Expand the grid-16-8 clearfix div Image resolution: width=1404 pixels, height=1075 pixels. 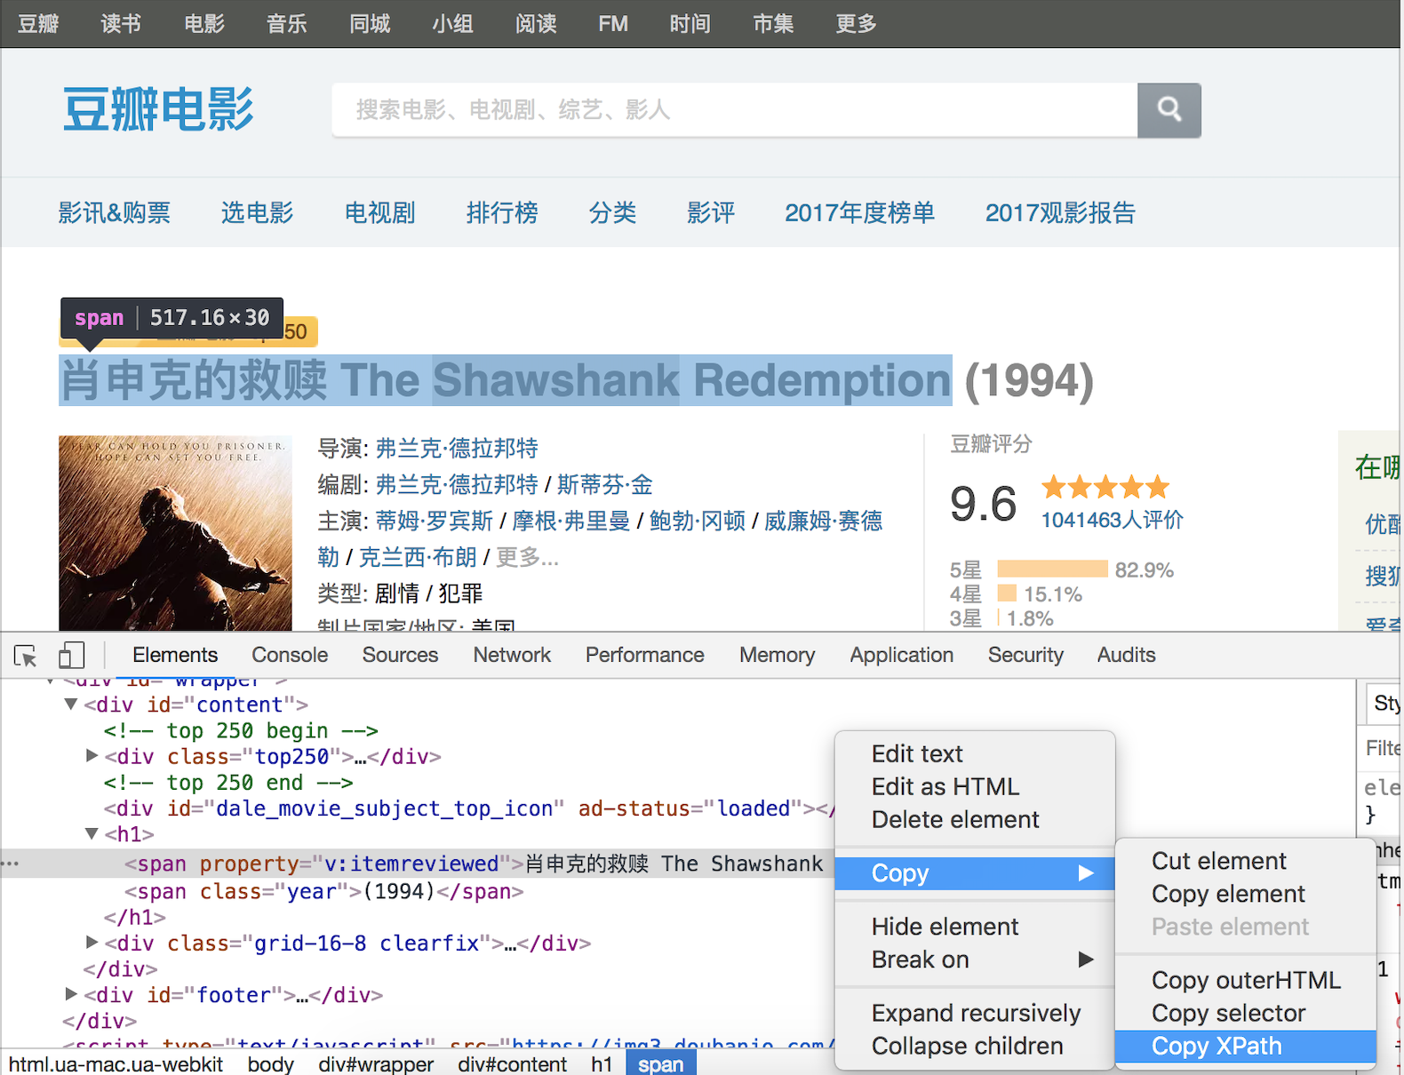tap(92, 942)
